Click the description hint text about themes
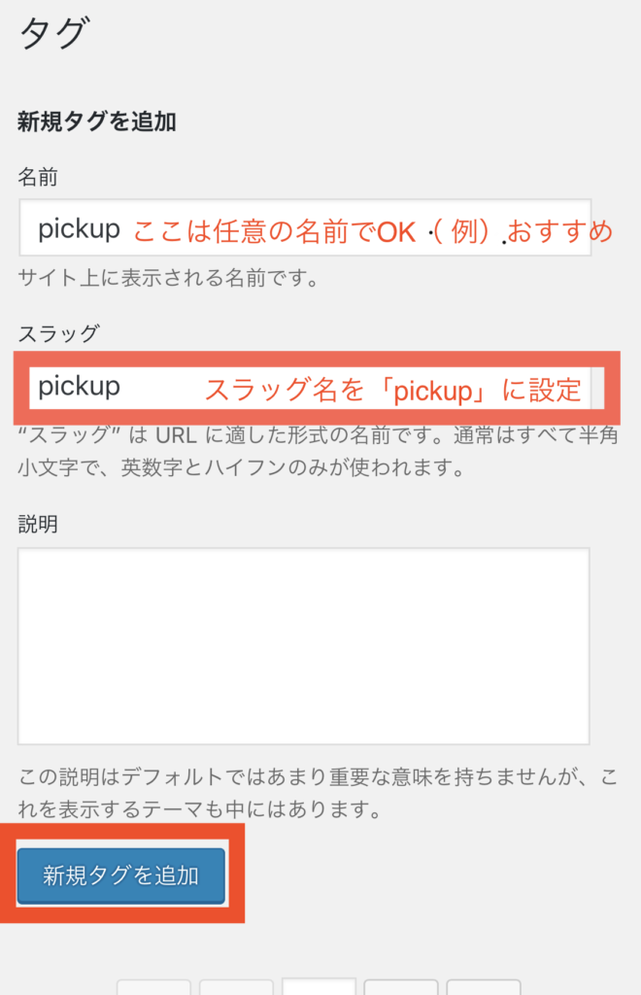The width and height of the screenshot is (641, 995). coord(318,793)
